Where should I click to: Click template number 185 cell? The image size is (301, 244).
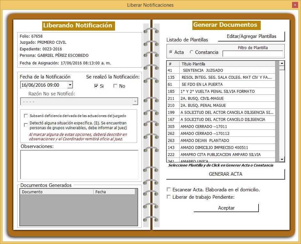click(x=173, y=92)
